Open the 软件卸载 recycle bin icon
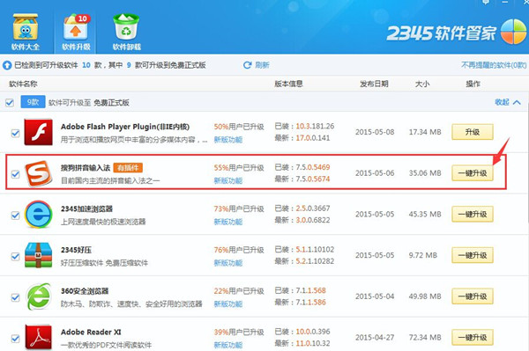The image size is (529, 351). pos(126,27)
